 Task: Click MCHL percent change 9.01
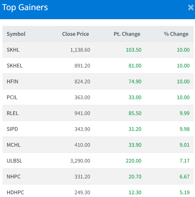[x=184, y=145]
